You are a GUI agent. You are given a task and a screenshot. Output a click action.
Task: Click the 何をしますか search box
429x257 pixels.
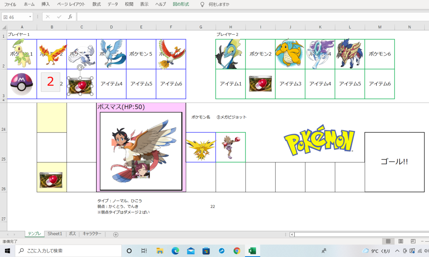pos(219,4)
